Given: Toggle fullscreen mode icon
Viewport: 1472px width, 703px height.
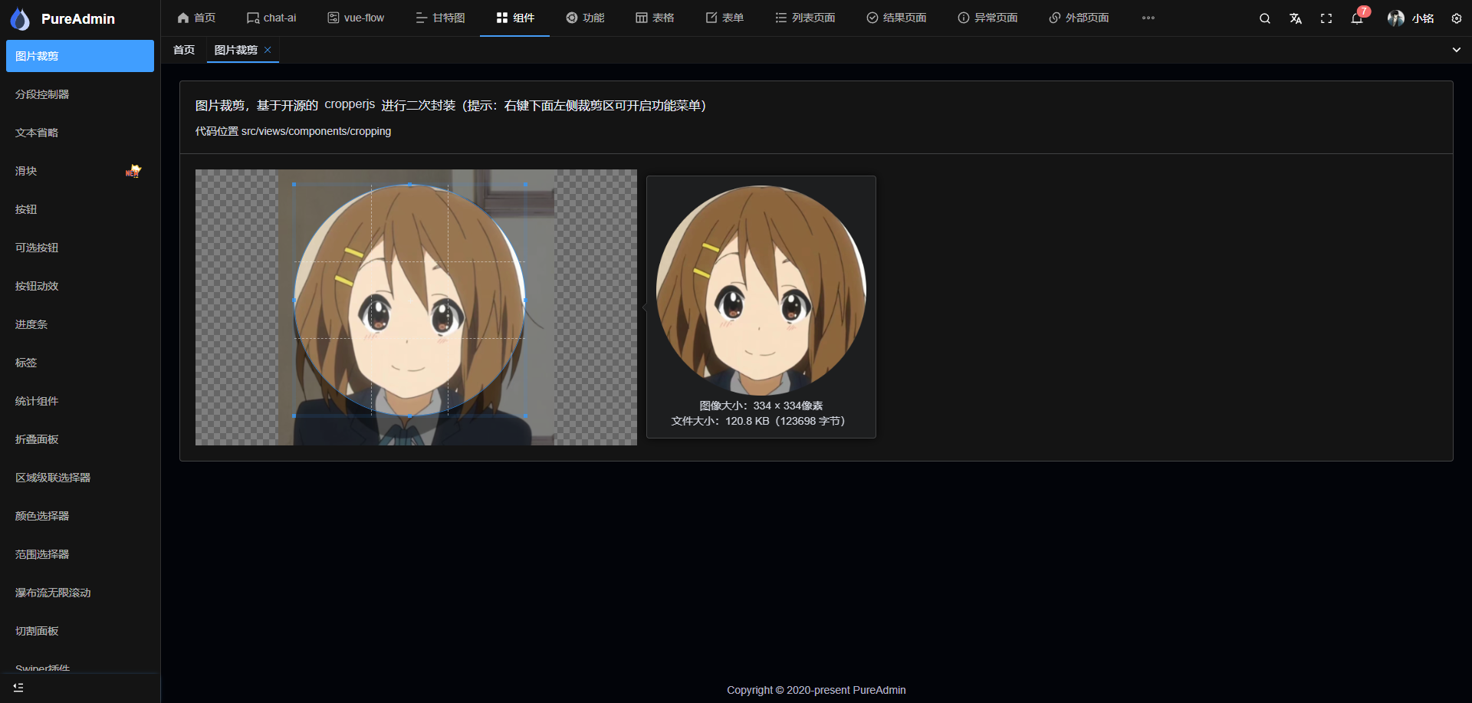Looking at the screenshot, I should point(1326,18).
